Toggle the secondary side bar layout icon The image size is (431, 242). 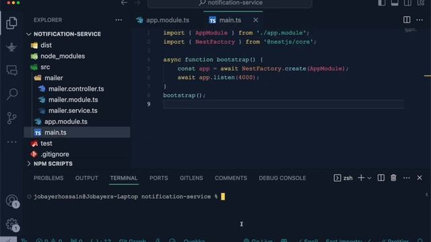click(407, 3)
